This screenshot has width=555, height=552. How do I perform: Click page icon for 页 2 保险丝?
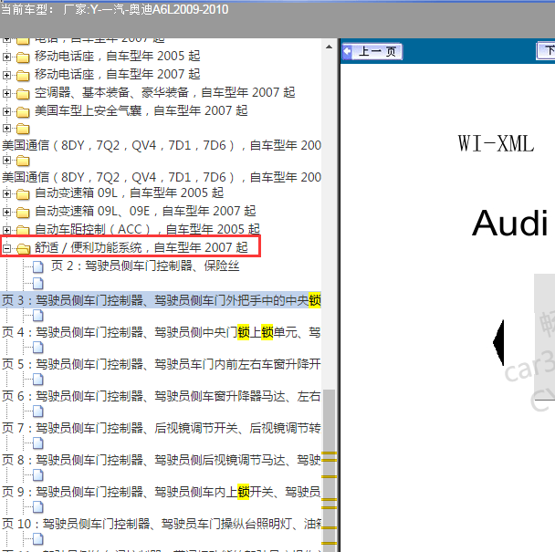38,266
